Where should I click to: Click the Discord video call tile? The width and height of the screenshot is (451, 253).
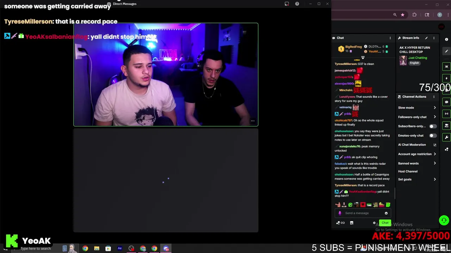point(166,74)
